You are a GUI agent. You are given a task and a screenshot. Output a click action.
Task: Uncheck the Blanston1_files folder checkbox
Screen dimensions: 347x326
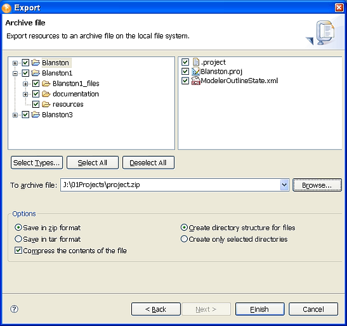(36, 84)
